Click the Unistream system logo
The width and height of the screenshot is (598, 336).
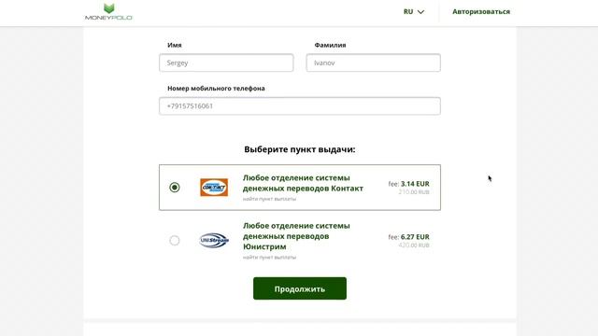pos(214,241)
